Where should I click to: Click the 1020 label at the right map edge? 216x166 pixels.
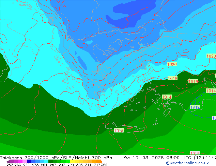point(211,56)
